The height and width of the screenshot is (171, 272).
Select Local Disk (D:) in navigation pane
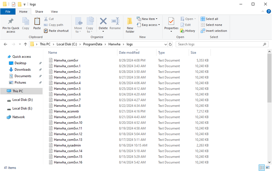(x=22, y=100)
